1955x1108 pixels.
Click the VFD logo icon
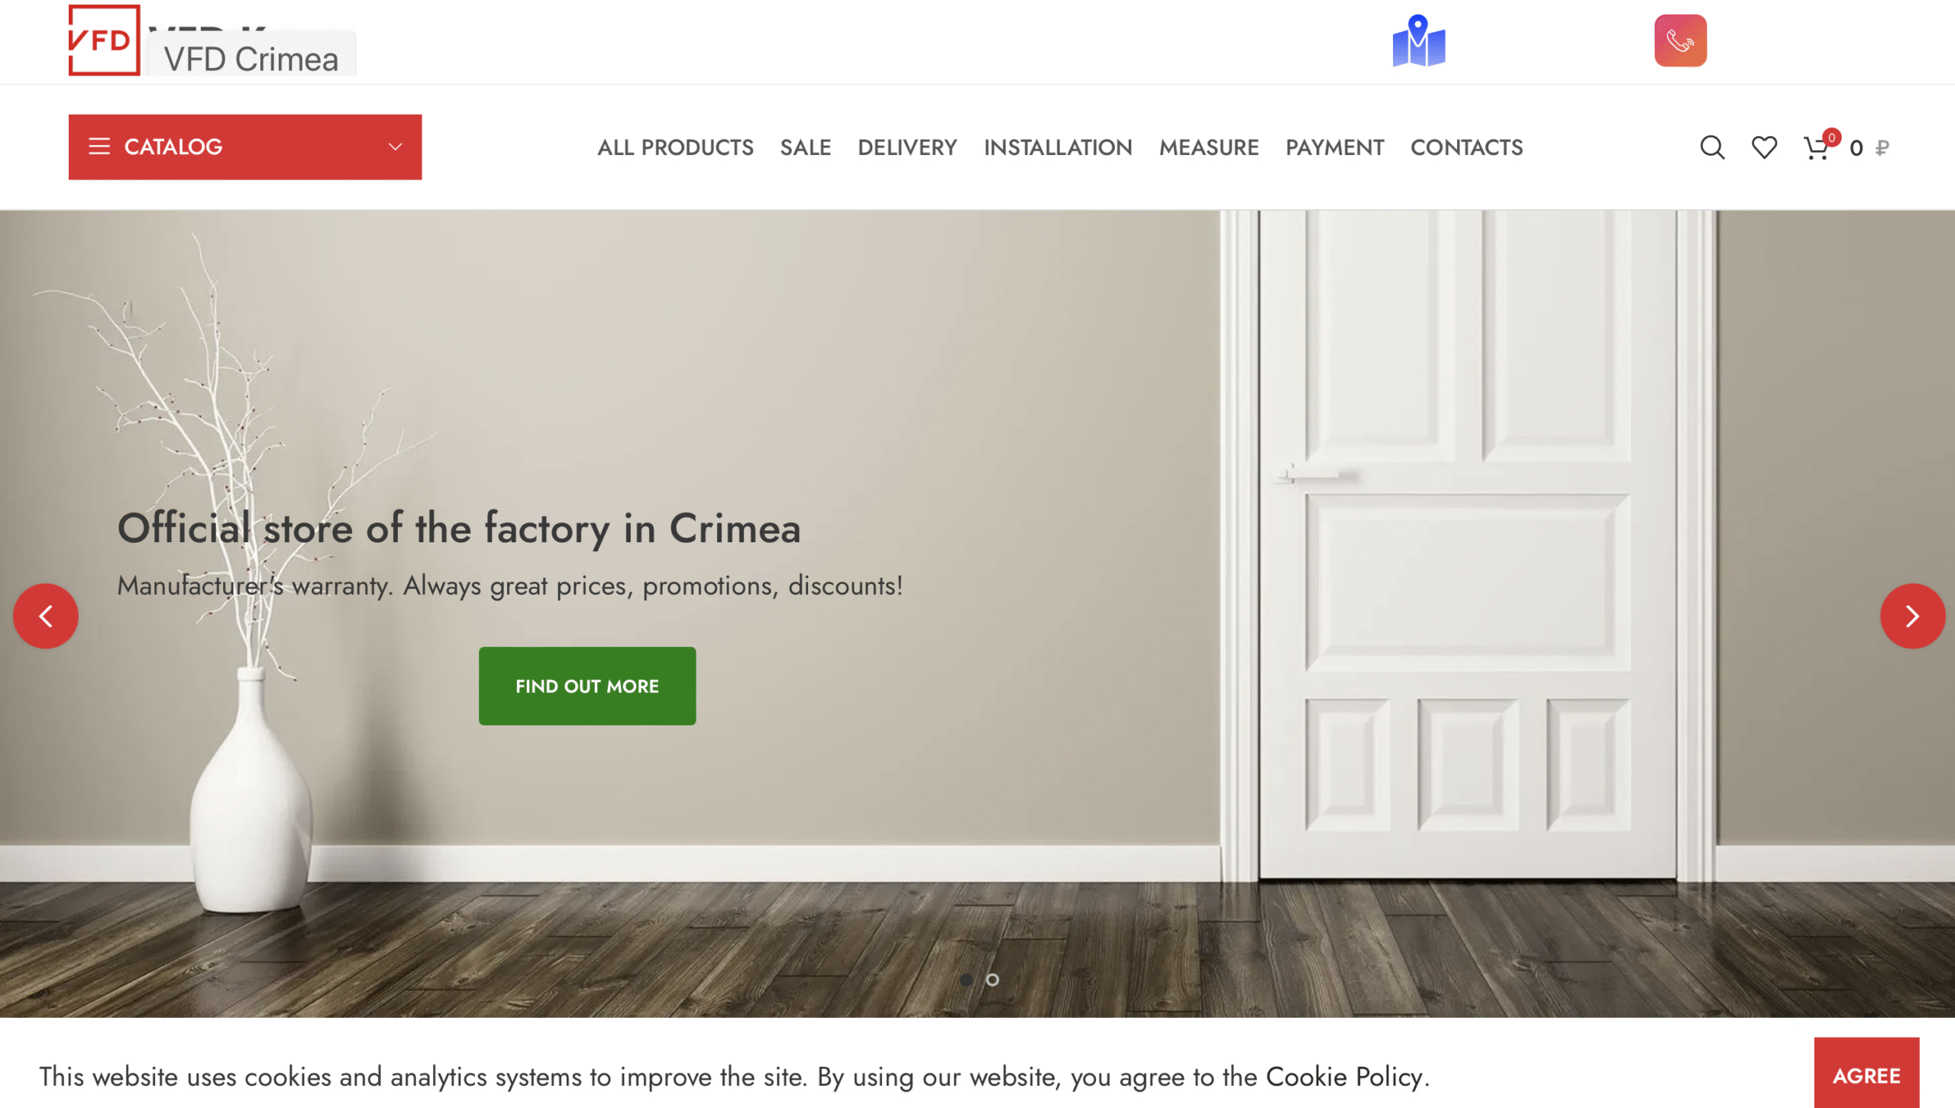(x=105, y=40)
